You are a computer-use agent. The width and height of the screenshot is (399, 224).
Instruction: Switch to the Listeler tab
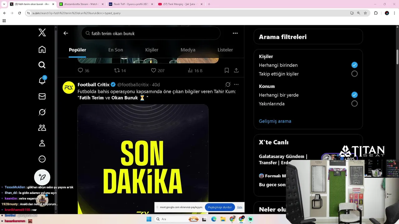coord(225,50)
